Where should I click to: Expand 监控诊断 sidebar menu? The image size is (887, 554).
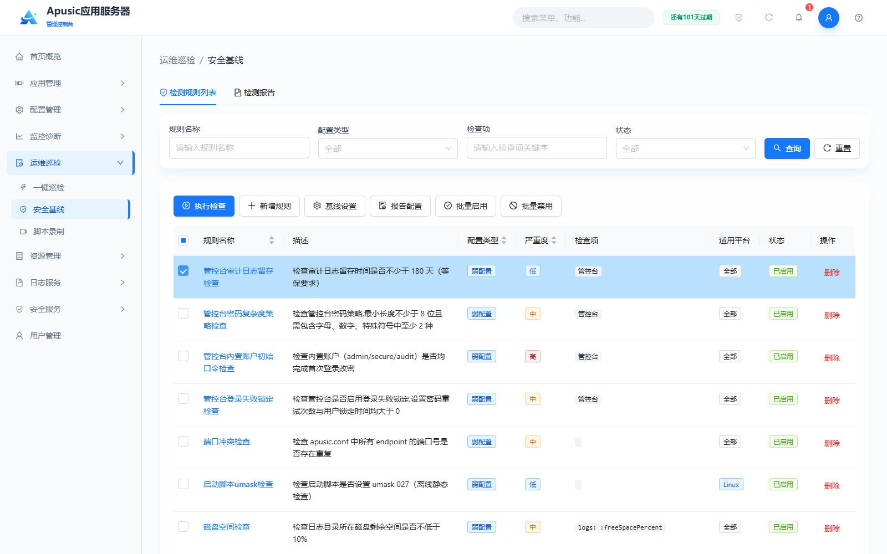70,136
